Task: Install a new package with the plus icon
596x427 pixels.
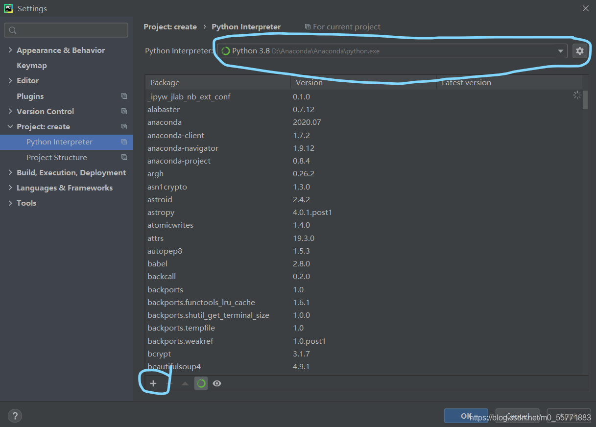Action: coord(153,383)
